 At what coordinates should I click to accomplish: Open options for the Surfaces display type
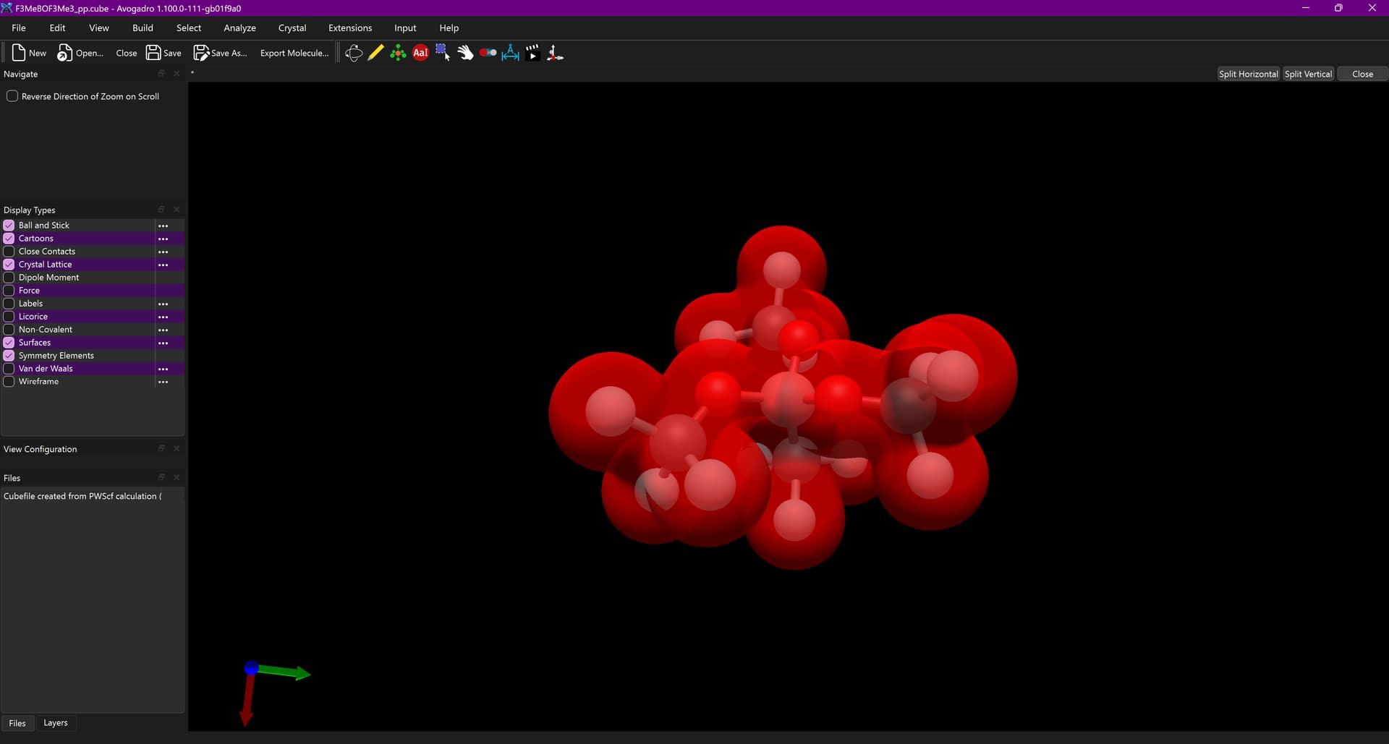pyautogui.click(x=163, y=343)
